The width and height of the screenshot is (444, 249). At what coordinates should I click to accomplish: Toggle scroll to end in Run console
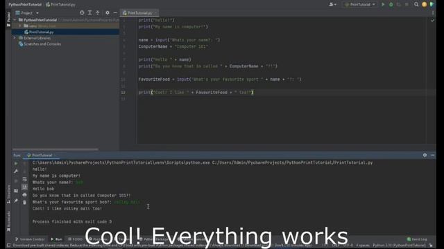point(25,187)
